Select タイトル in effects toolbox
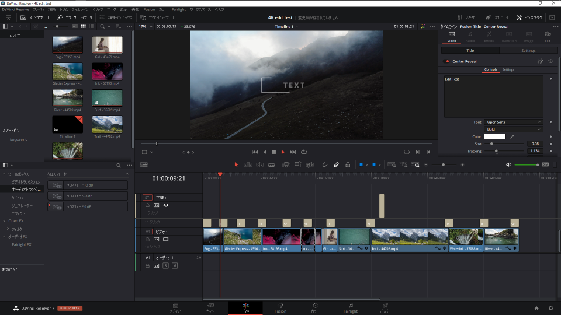The width and height of the screenshot is (561, 315). 17,198
